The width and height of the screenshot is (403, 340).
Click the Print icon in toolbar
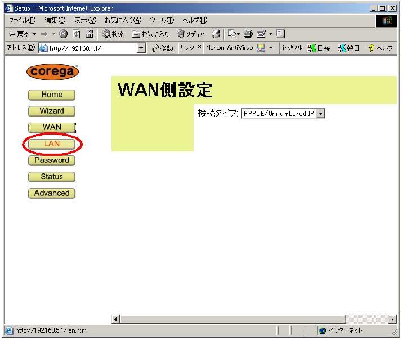pyautogui.click(x=248, y=34)
